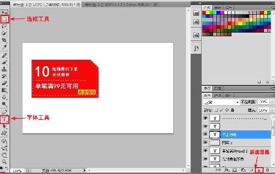The image size is (275, 174).
Task: Select the Gradient tool
Action: click(4, 90)
